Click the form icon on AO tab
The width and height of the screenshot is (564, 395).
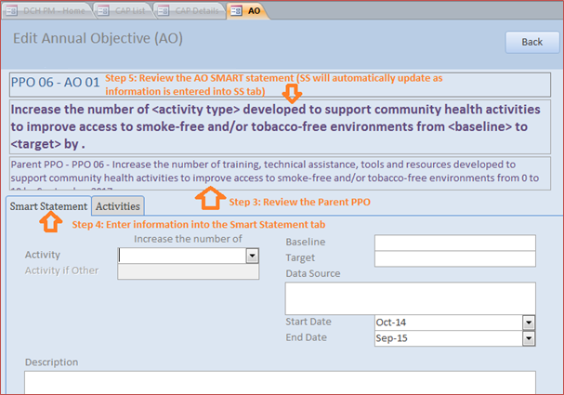(236, 11)
